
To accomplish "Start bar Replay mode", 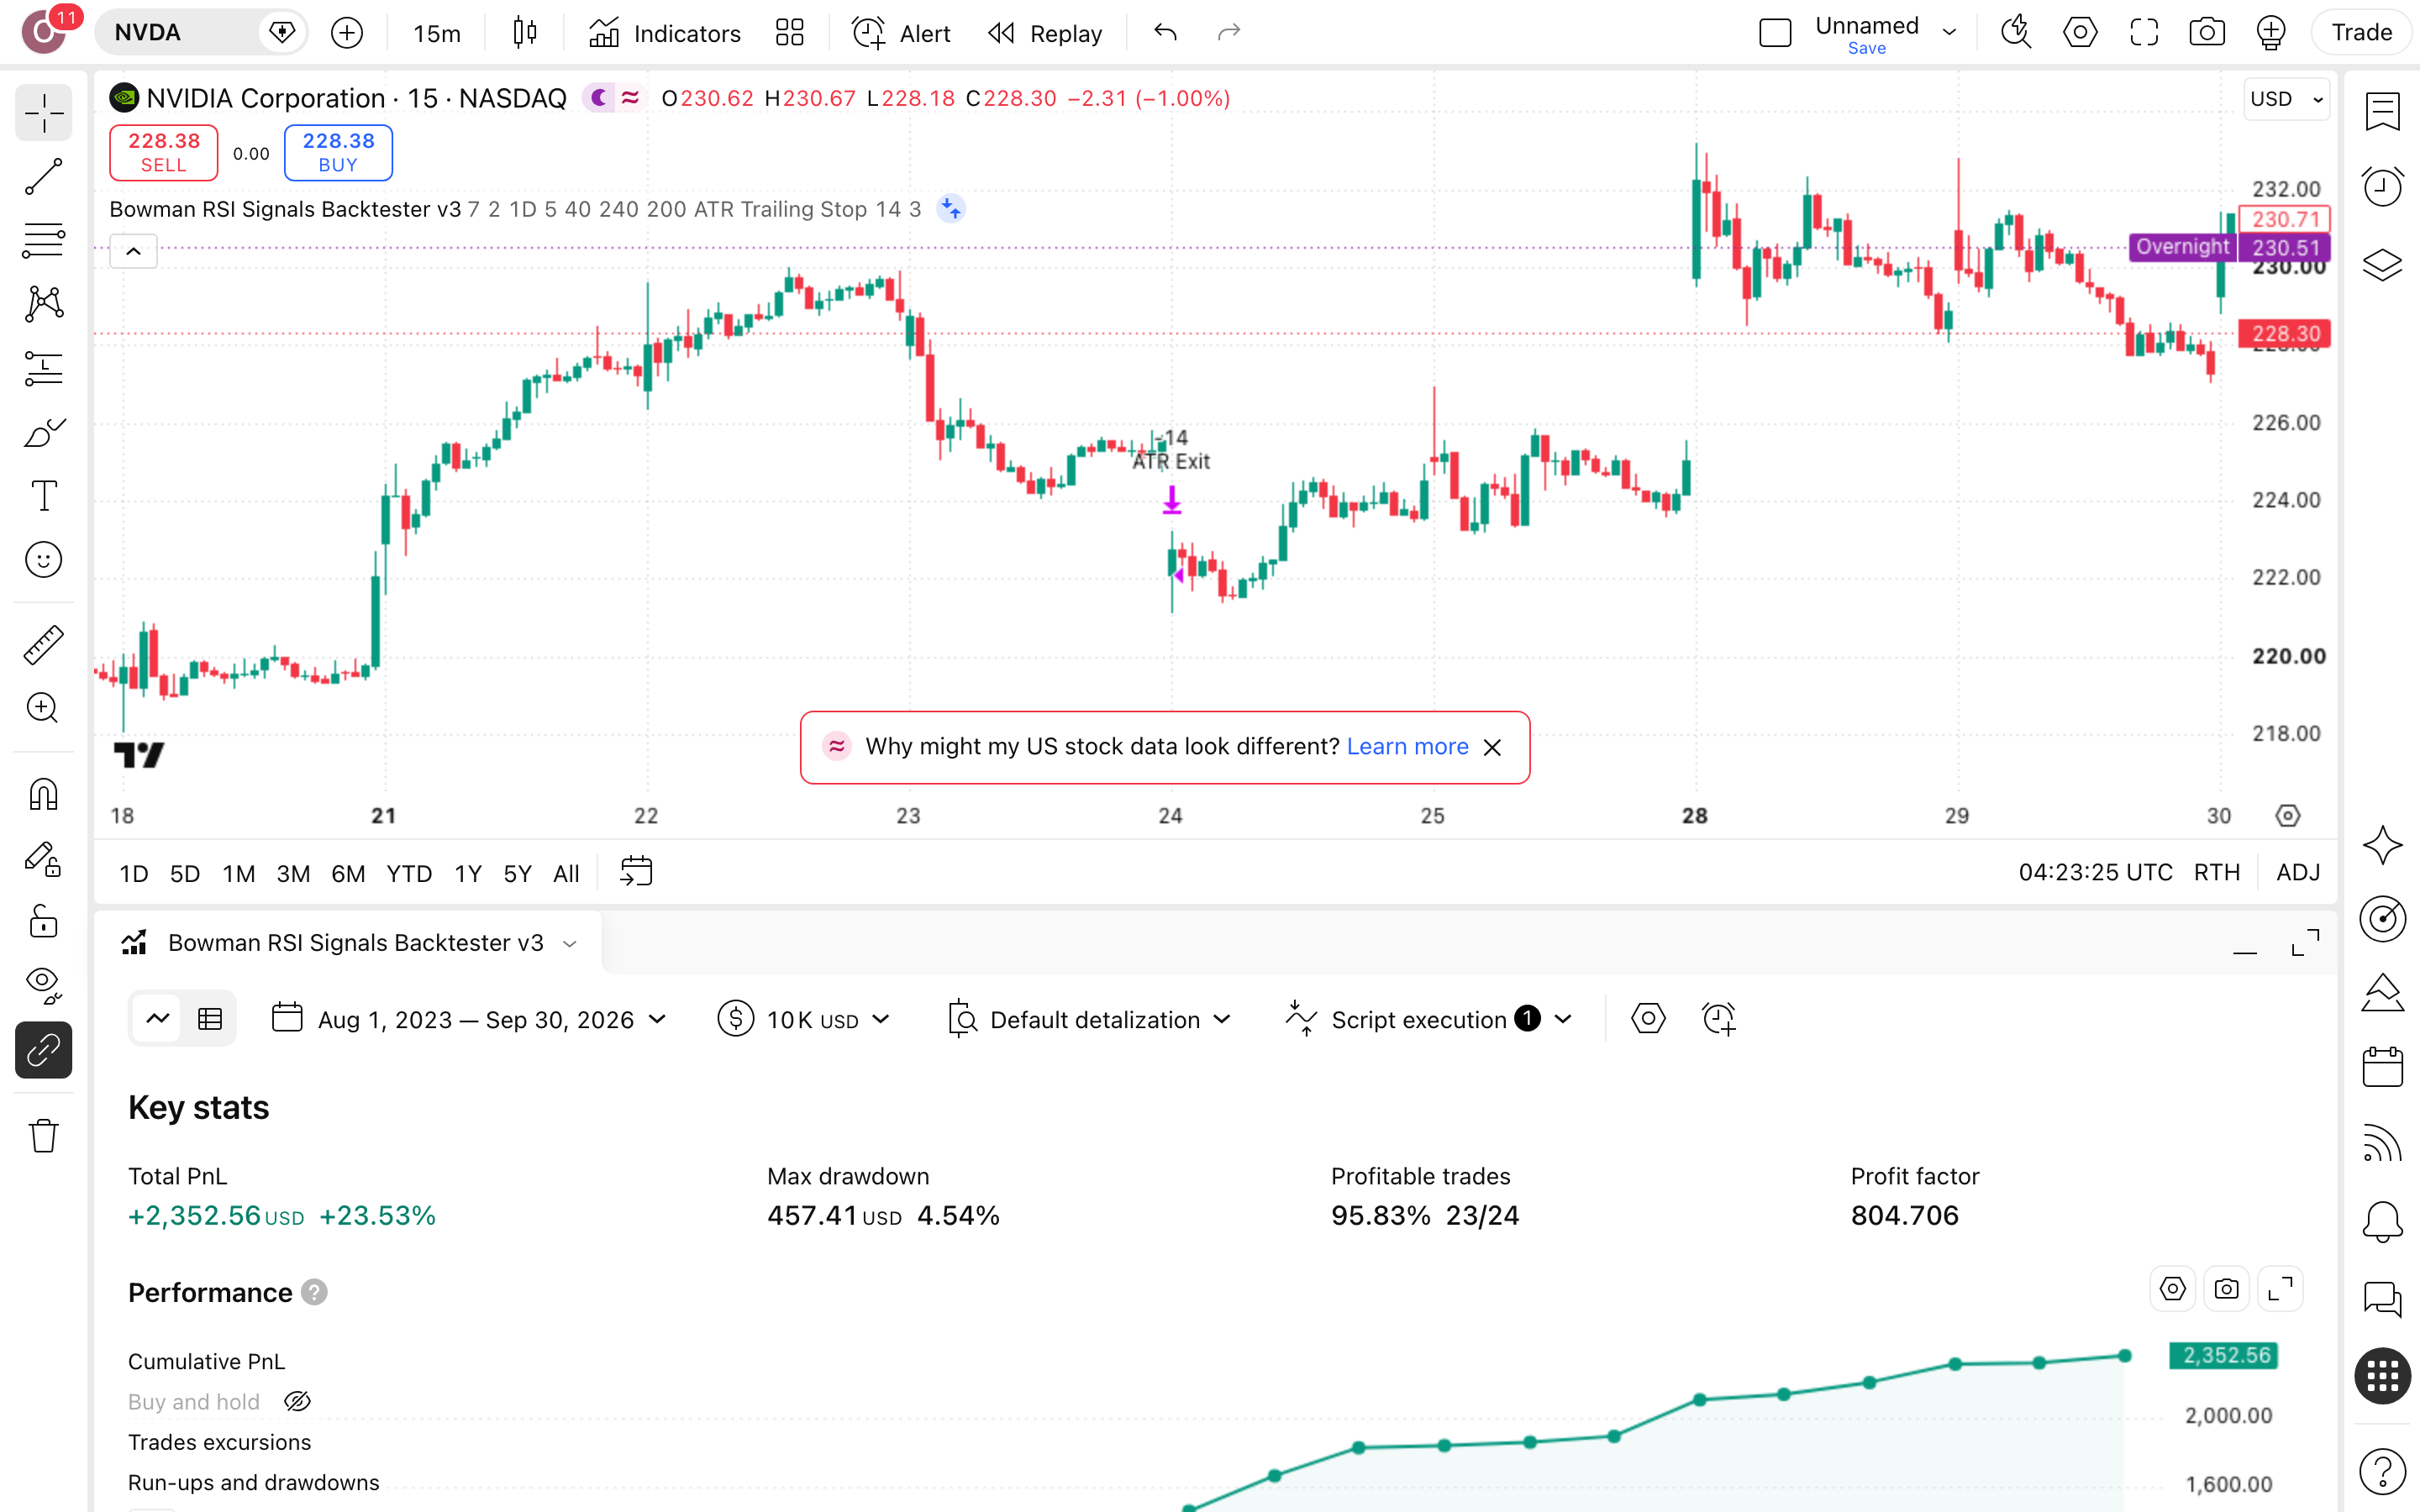I will pos(1046,33).
